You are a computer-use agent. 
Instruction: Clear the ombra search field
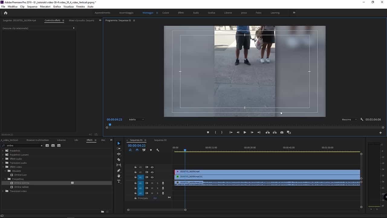tap(41, 146)
